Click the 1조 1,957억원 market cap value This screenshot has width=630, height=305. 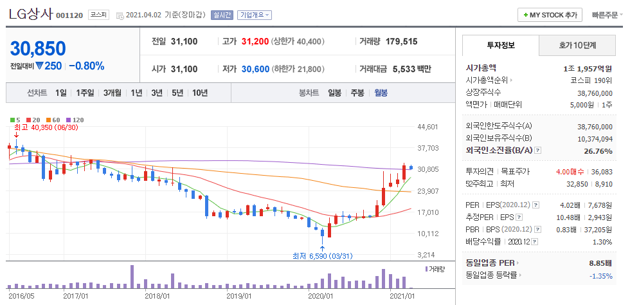(588, 68)
